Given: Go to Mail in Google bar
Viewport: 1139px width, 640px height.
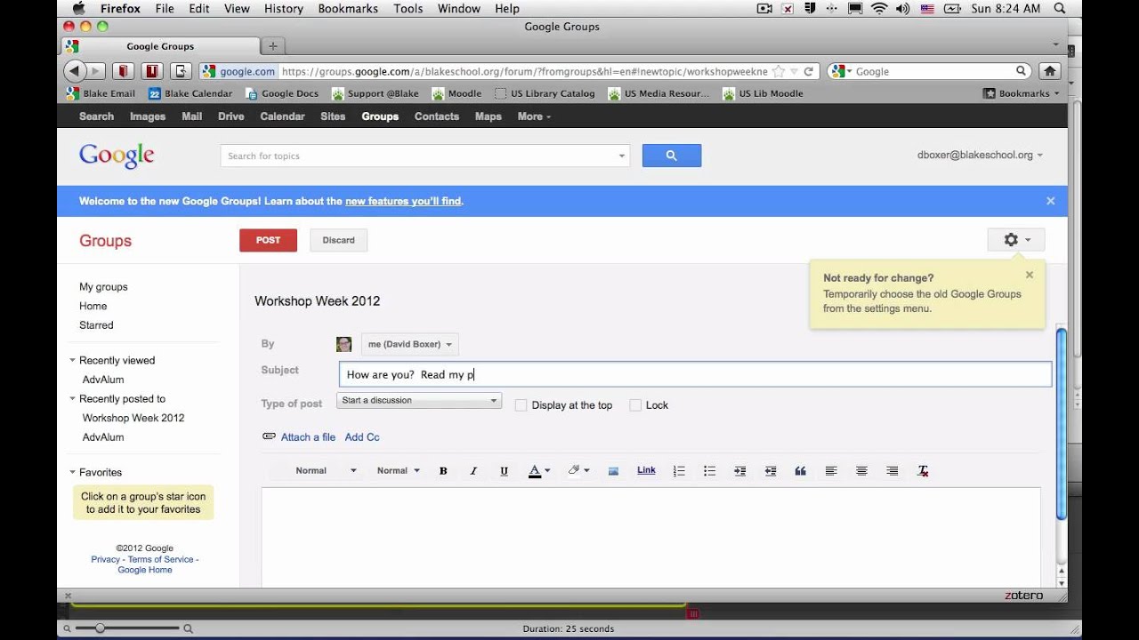Looking at the screenshot, I should click(192, 116).
